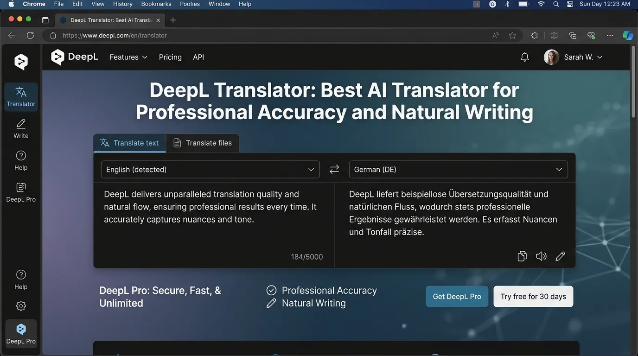Listen to the German translation audio

541,256
